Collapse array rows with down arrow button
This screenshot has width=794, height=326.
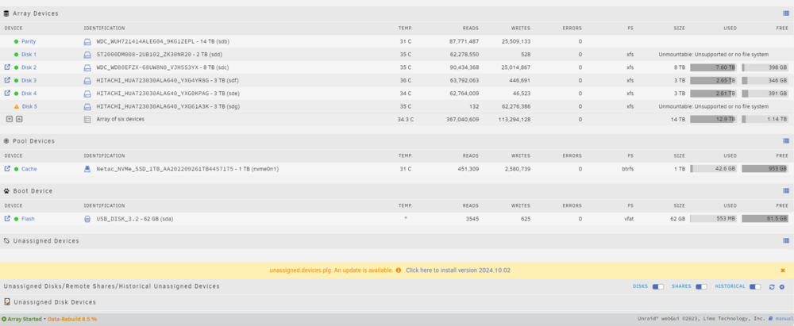coord(9,119)
